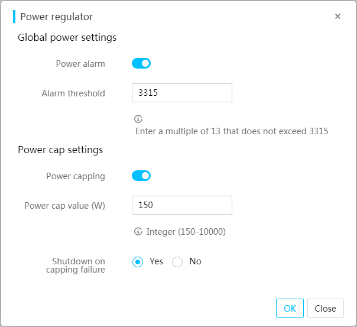This screenshot has height=327, width=357.
Task: Confirm settings with the OK button
Action: click(290, 308)
